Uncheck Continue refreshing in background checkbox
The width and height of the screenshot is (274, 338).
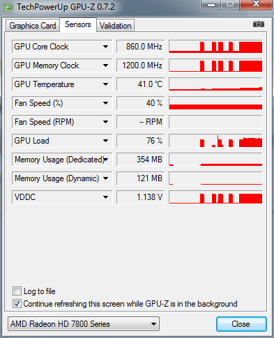[x=17, y=303]
